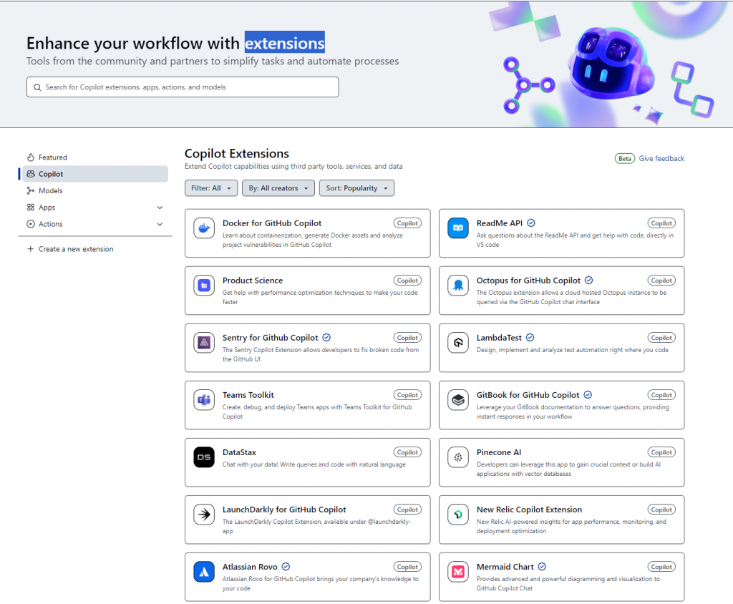Click the Models sidebar icon
The width and height of the screenshot is (733, 604).
pos(31,190)
